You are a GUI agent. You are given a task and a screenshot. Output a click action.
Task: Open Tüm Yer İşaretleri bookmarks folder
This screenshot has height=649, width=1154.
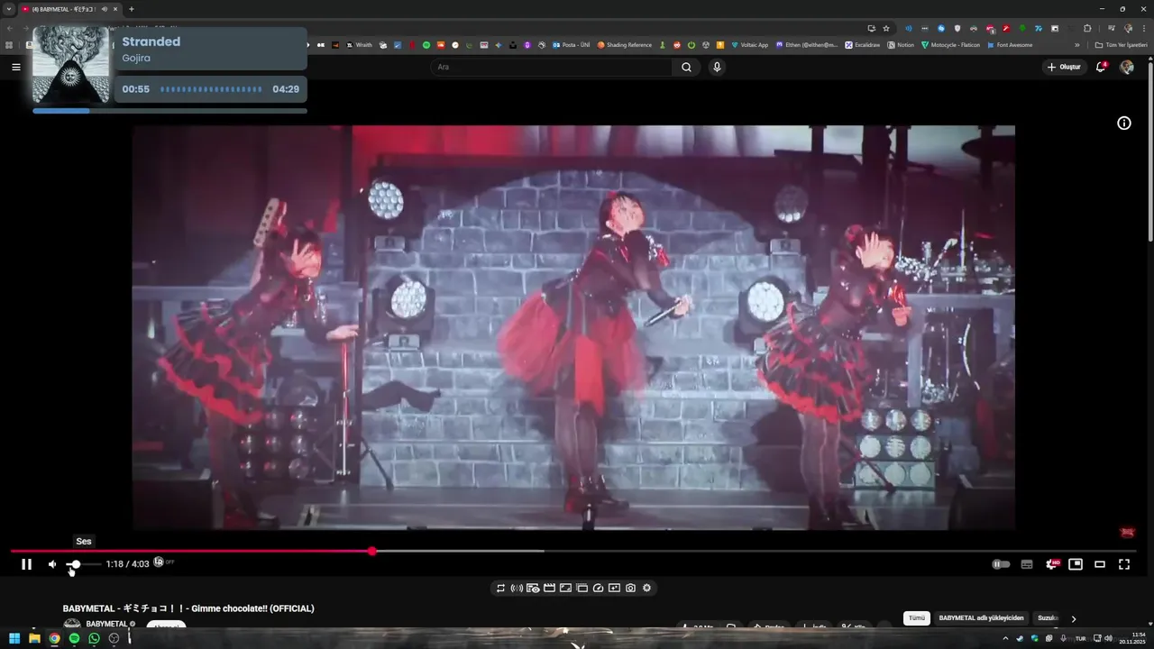point(1122,45)
